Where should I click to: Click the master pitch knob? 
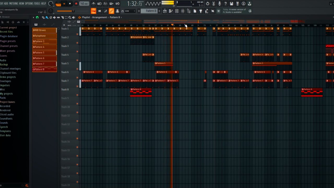click(51, 11)
